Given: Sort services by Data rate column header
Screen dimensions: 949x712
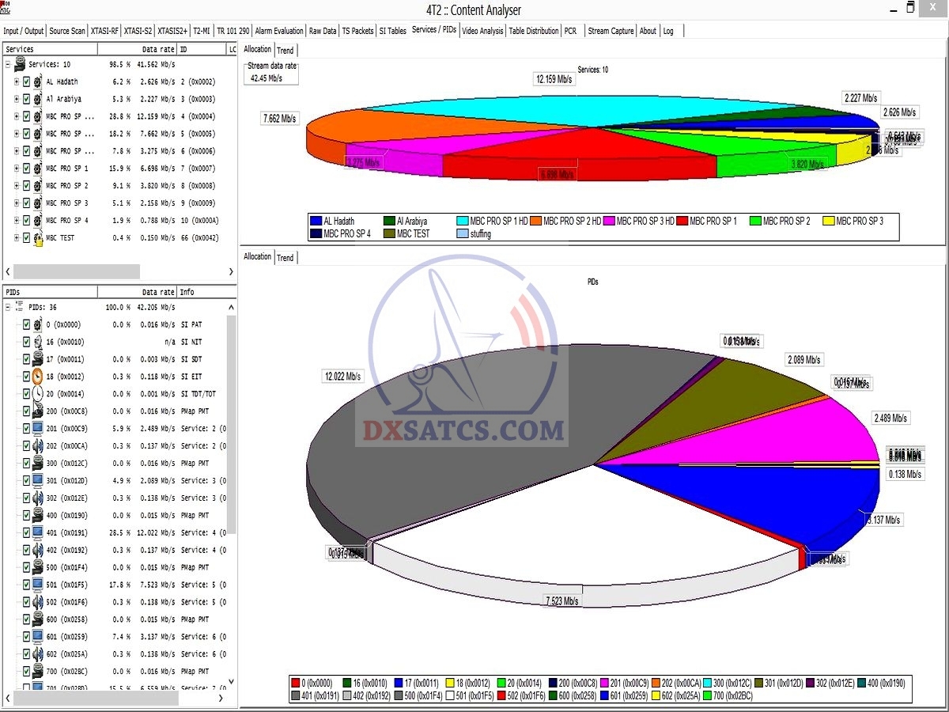Looking at the screenshot, I should tap(138, 49).
